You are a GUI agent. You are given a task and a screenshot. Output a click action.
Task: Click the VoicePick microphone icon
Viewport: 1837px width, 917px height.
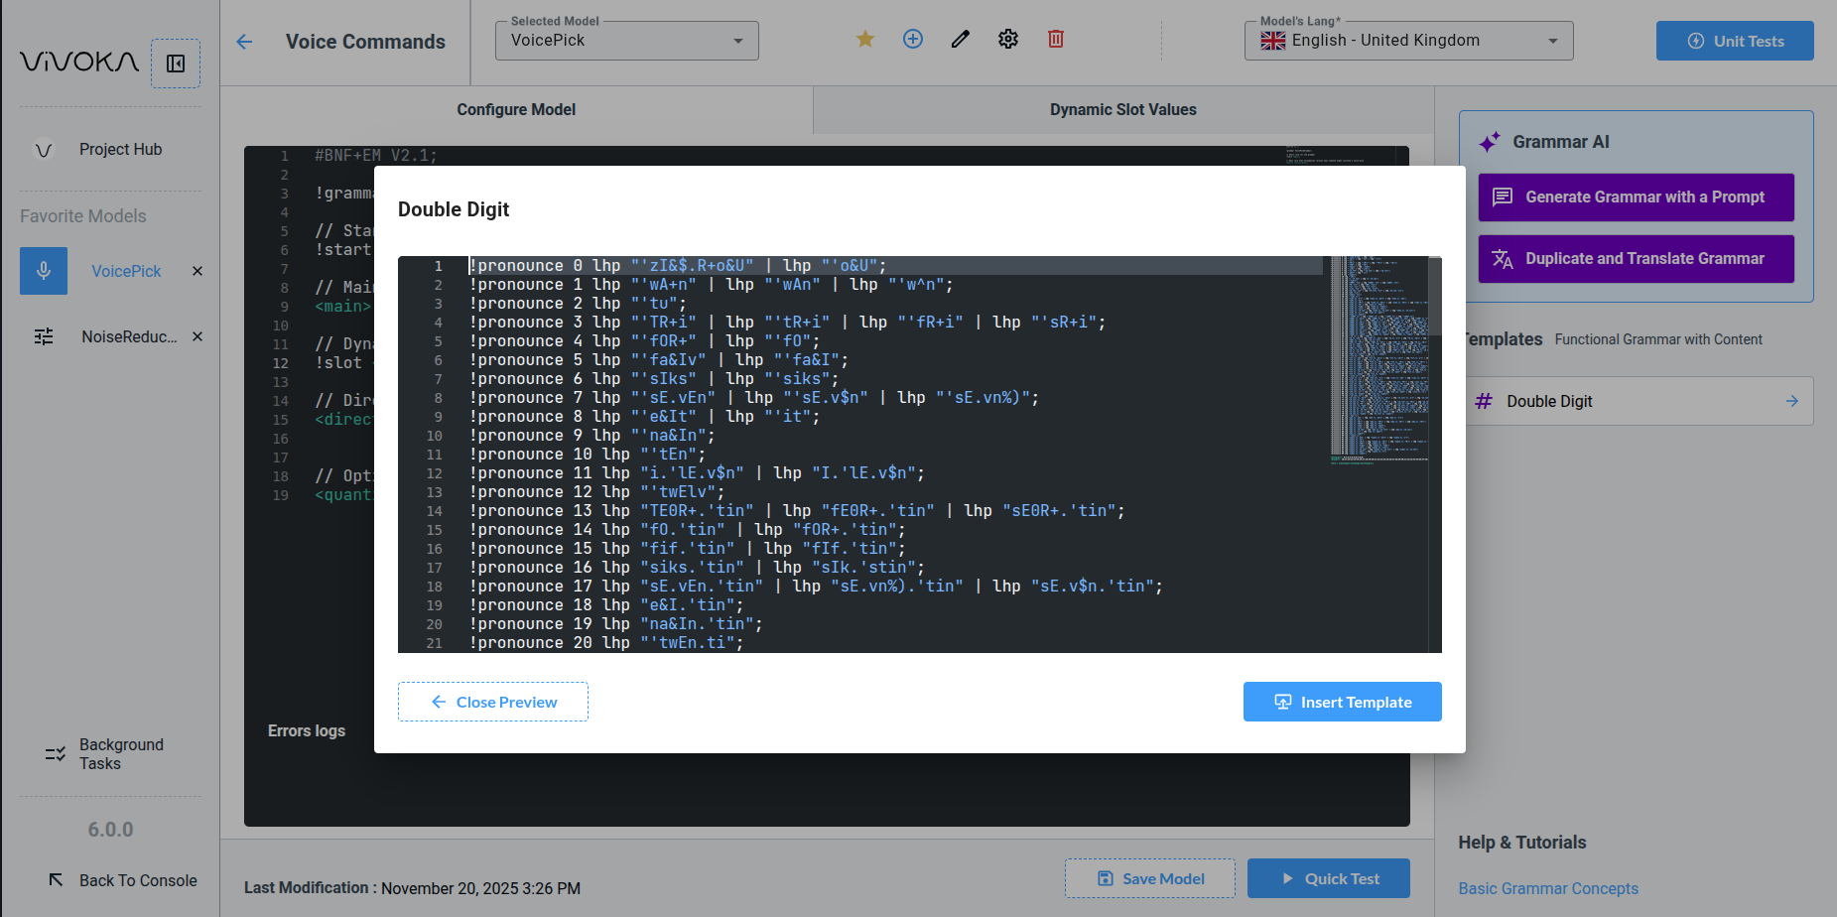[x=44, y=271]
